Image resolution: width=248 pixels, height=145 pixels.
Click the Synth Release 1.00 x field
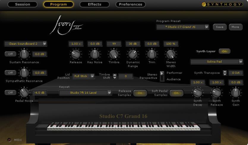217,82
